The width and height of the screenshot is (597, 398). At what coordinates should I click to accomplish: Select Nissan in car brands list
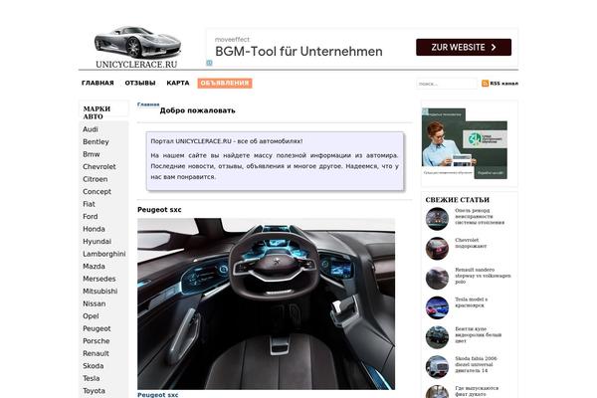point(95,303)
